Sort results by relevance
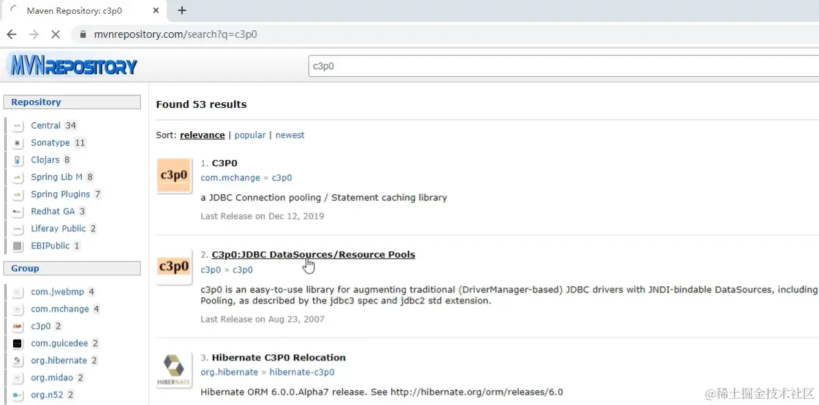Viewport: 819px width, 405px height. [202, 135]
